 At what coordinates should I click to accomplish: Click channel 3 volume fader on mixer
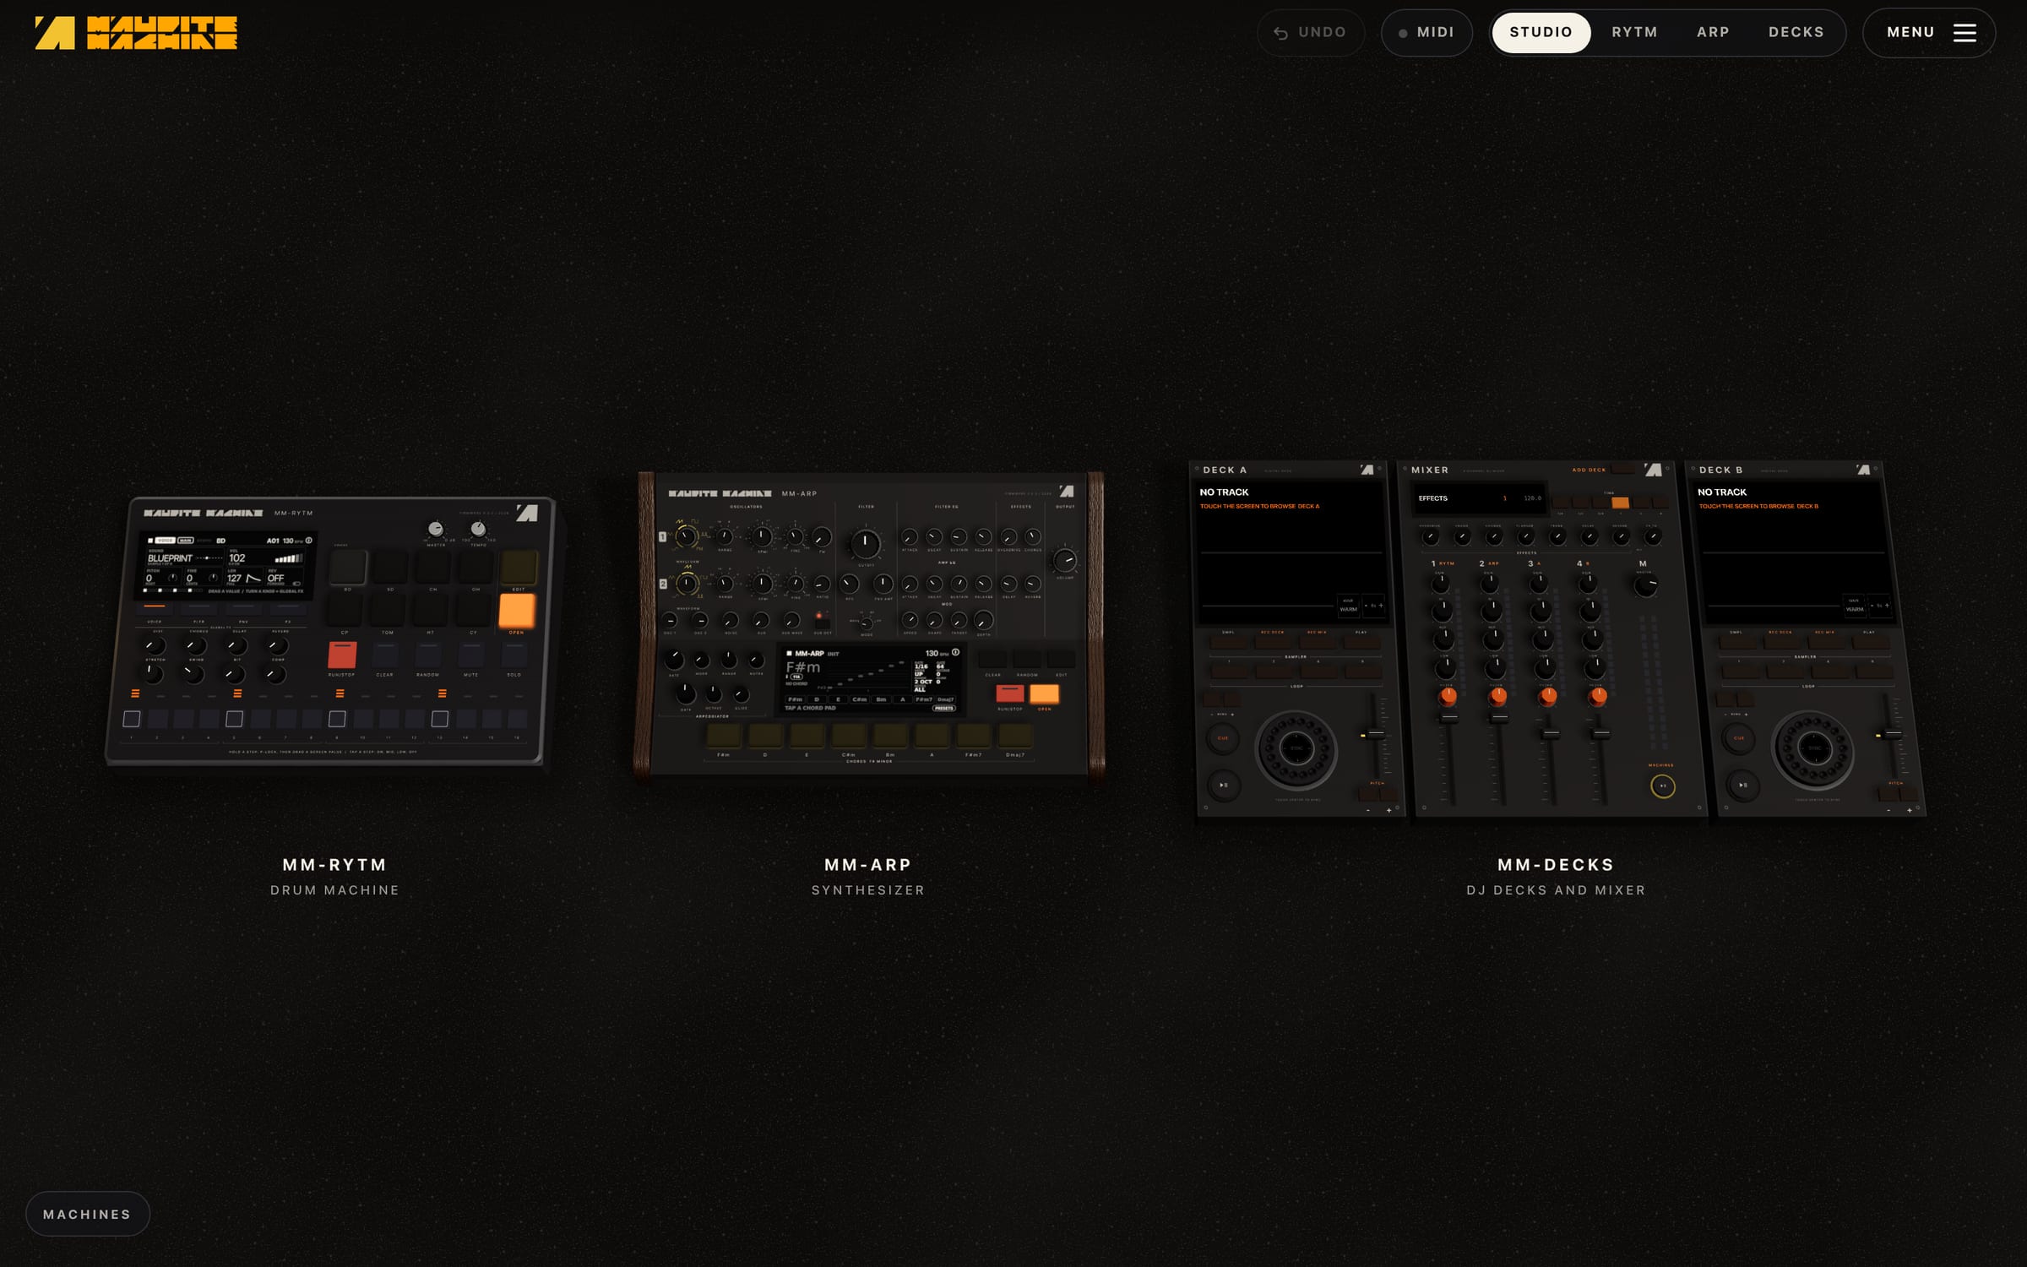pos(1551,733)
